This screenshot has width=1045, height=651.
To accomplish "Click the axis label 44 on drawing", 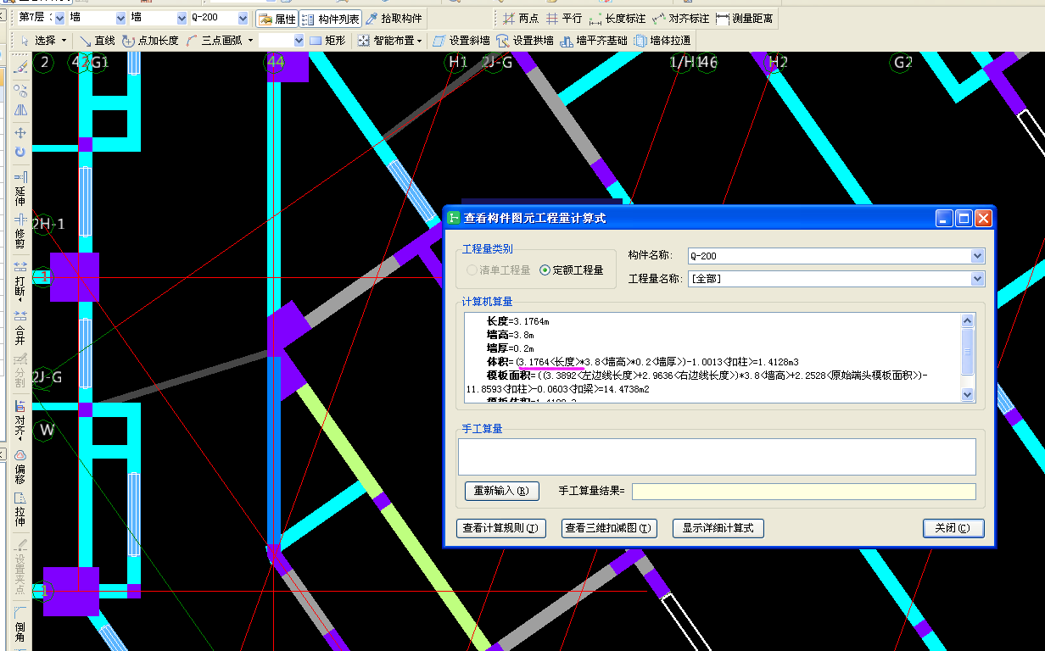I will point(275,62).
